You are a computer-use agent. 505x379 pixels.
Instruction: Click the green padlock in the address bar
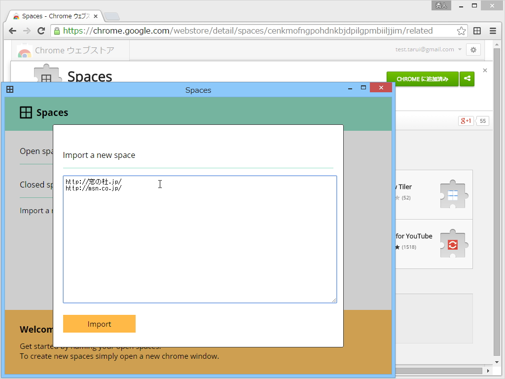click(x=57, y=31)
